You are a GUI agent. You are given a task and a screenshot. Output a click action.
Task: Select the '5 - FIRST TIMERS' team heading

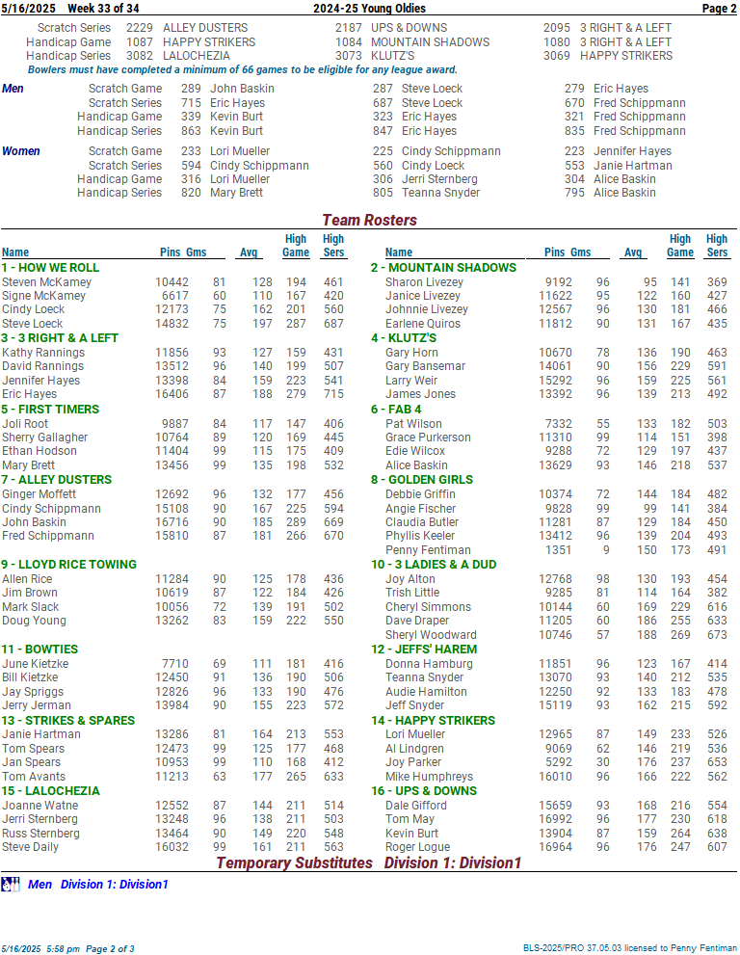pos(50,410)
